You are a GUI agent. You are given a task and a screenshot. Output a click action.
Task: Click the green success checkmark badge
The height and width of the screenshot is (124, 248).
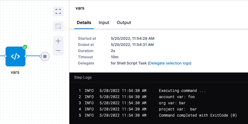tap(25, 47)
